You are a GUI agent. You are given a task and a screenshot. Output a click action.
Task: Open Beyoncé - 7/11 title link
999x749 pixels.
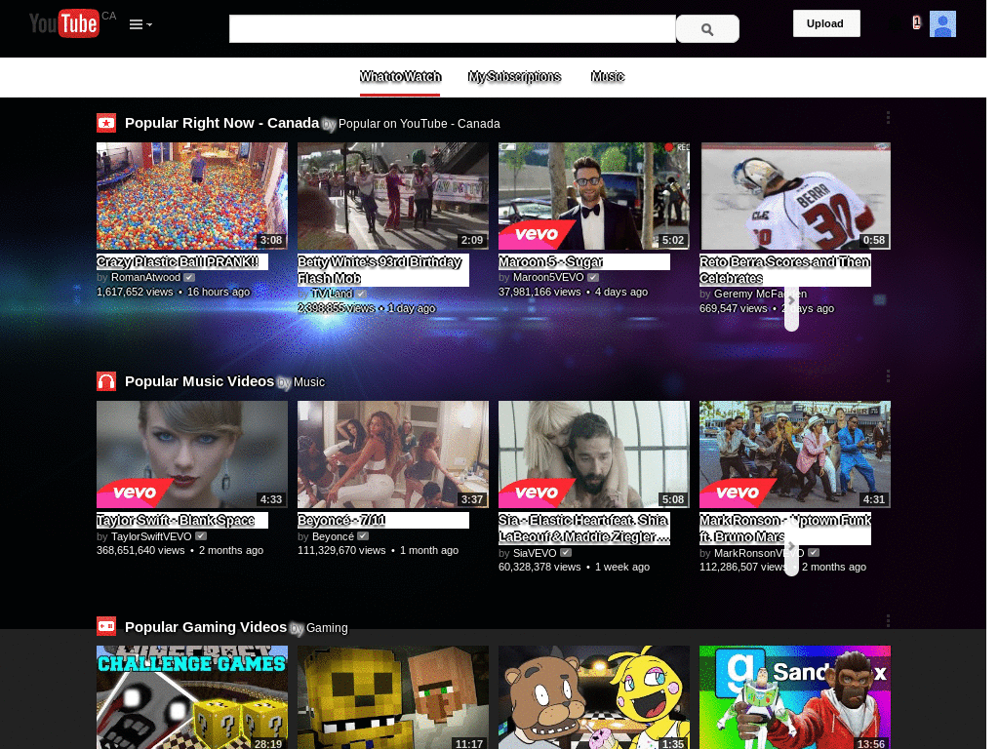[341, 521]
